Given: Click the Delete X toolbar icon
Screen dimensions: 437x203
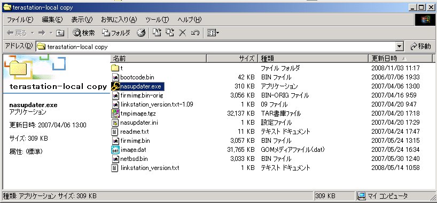Looking at the screenshot, I should (182, 33).
